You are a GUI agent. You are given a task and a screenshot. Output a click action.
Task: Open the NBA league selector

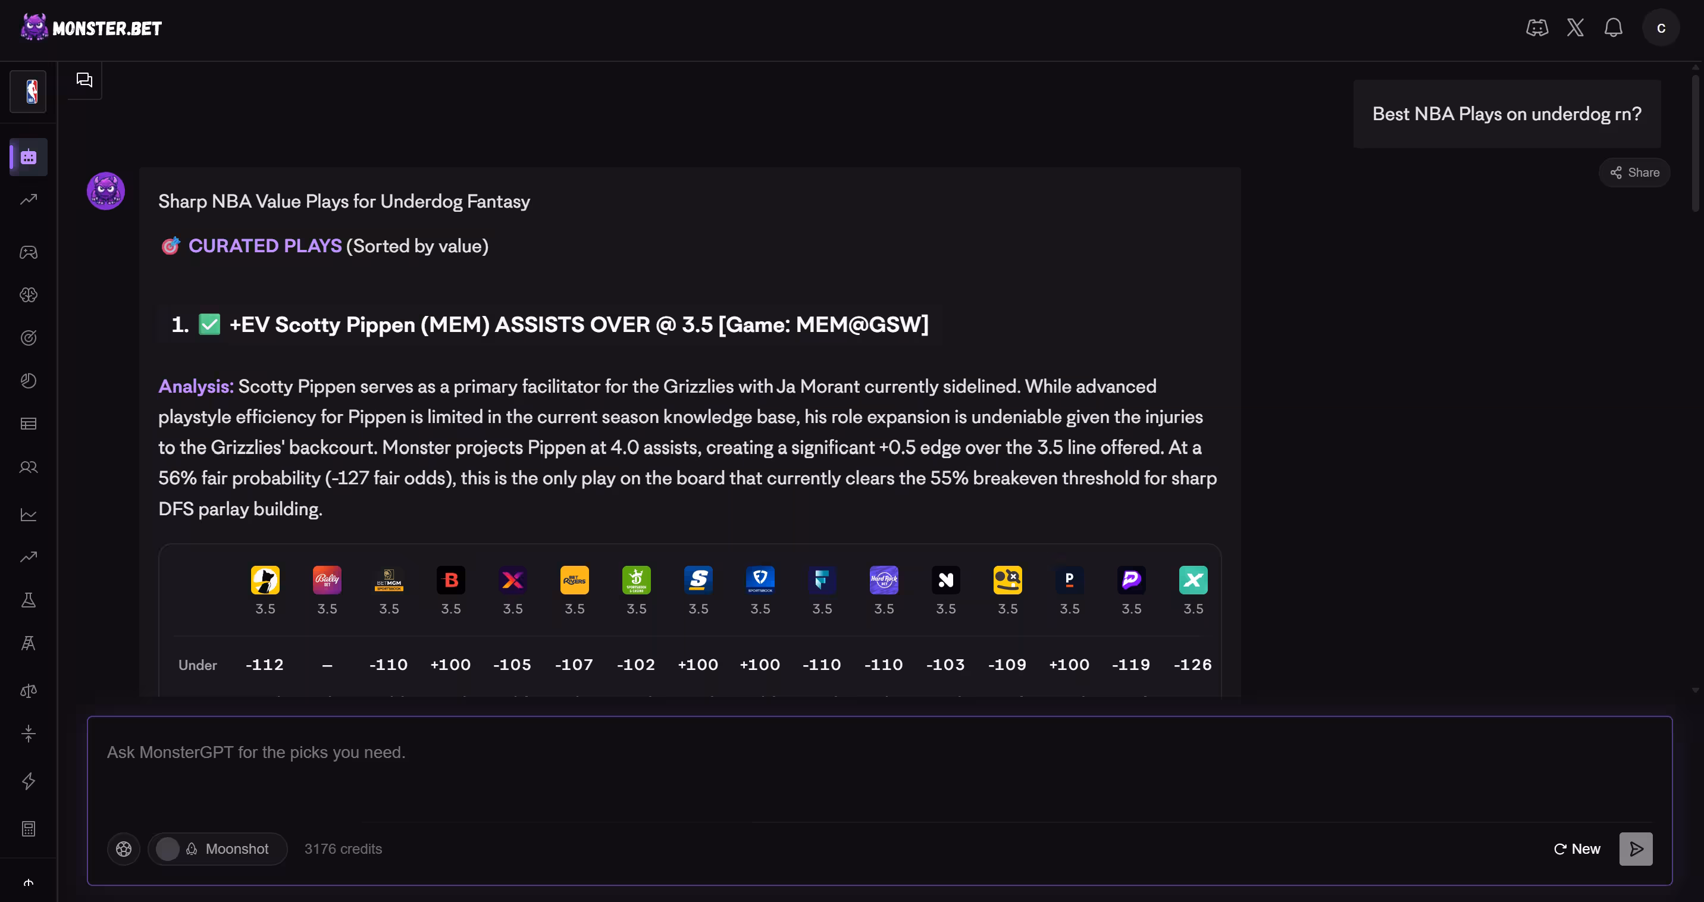coord(28,91)
